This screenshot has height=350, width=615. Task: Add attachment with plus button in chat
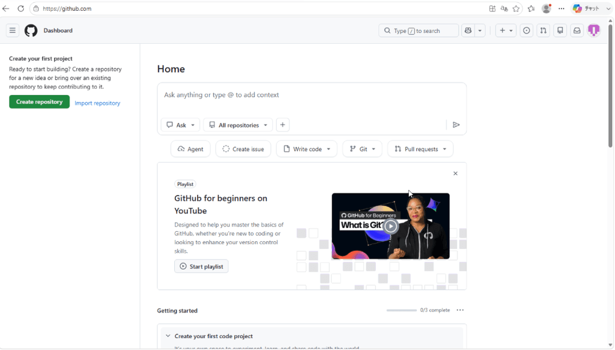282,125
